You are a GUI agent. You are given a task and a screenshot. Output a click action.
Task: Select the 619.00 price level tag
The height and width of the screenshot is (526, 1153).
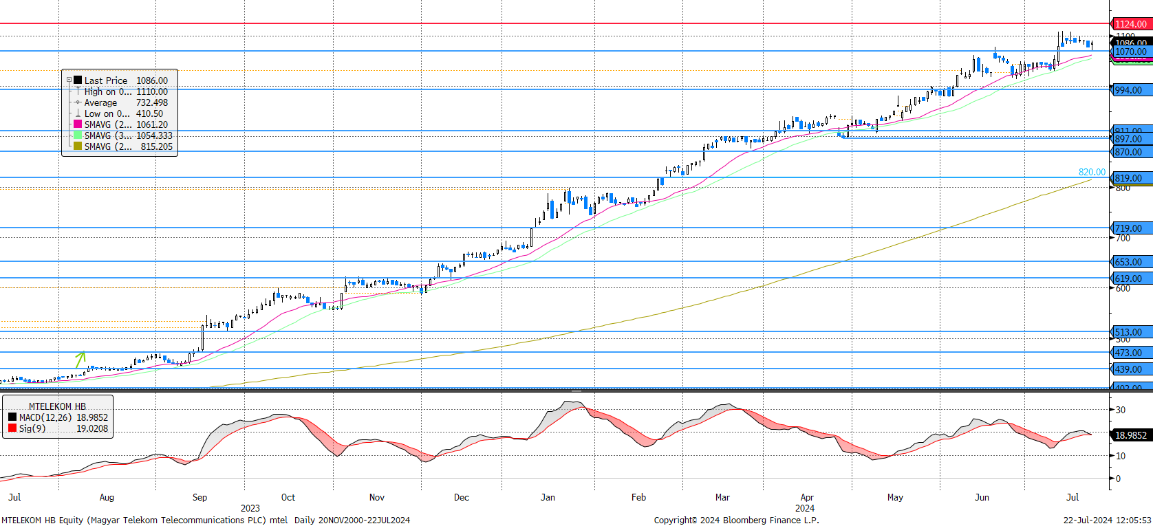pyautogui.click(x=1131, y=278)
